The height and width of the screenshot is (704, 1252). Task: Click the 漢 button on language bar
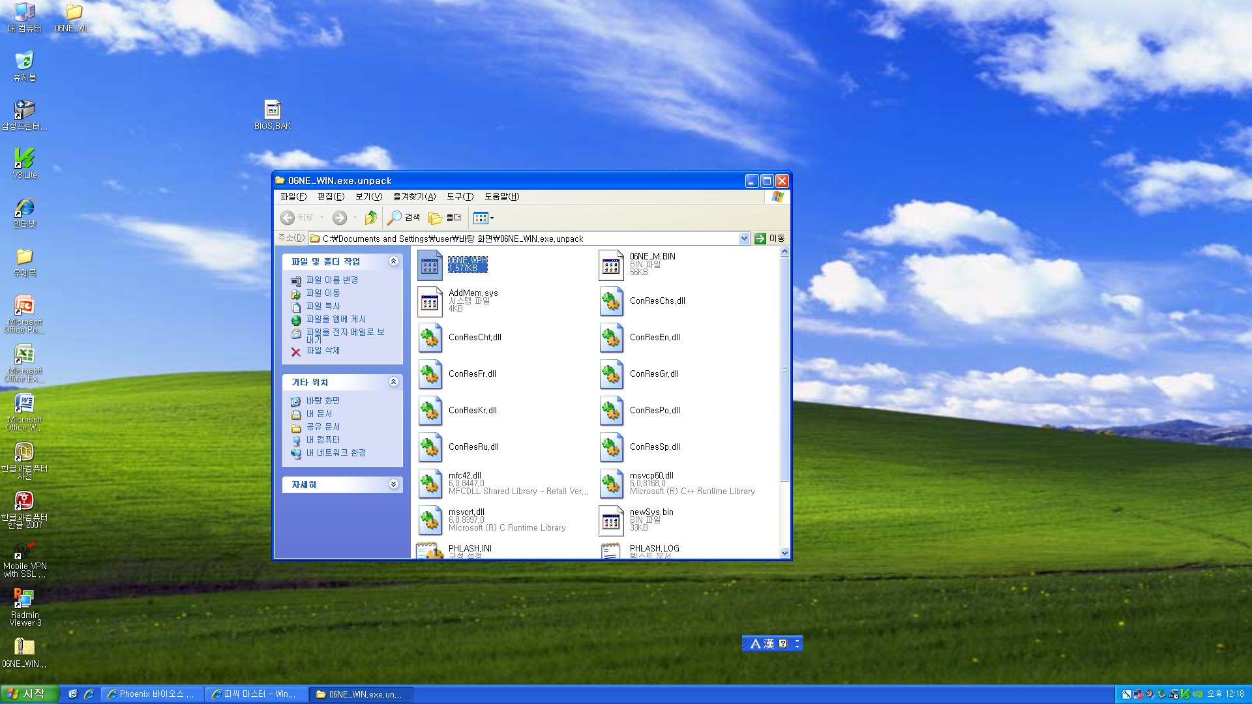click(769, 643)
